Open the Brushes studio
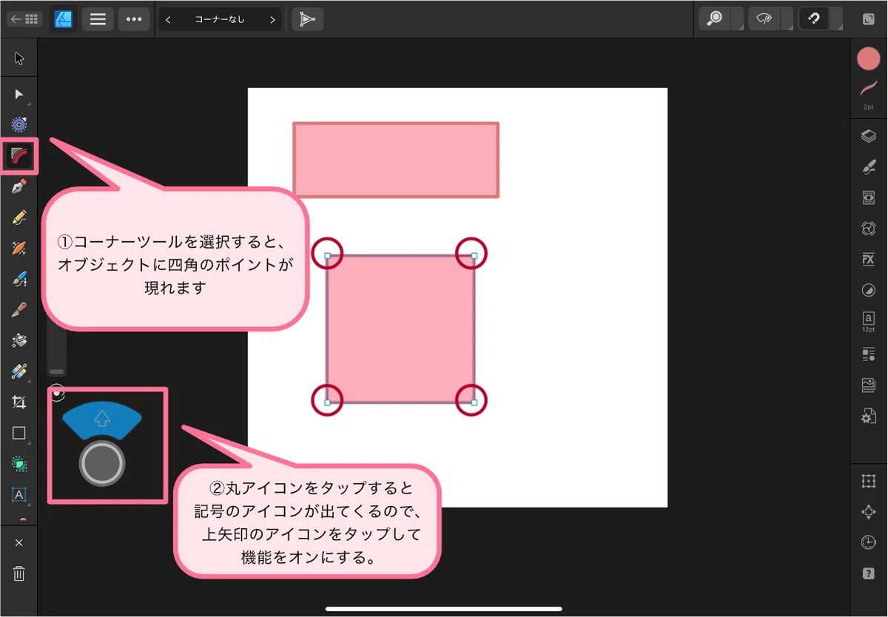Screen dimensions: 888x617 coord(869,167)
